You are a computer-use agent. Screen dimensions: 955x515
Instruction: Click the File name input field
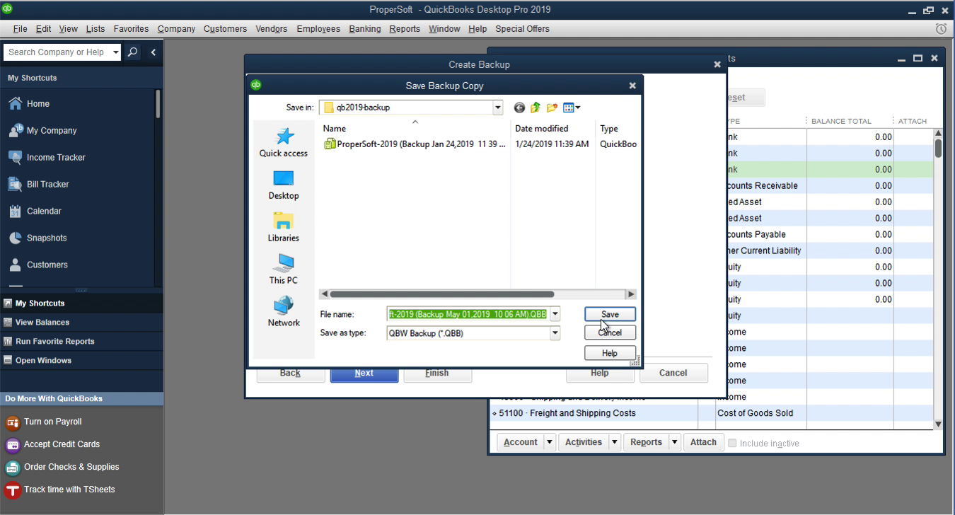pyautogui.click(x=468, y=314)
